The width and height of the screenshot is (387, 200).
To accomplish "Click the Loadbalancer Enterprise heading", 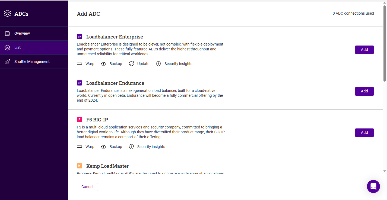I will click(x=115, y=37).
